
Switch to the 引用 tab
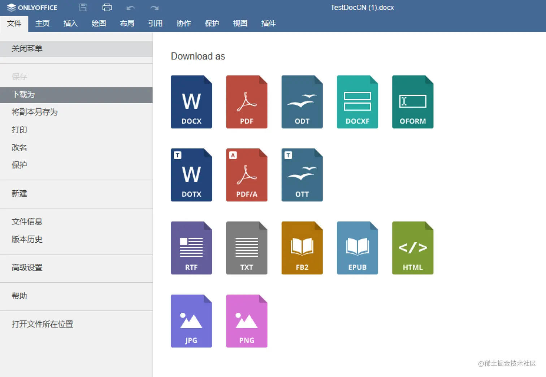pyautogui.click(x=155, y=23)
